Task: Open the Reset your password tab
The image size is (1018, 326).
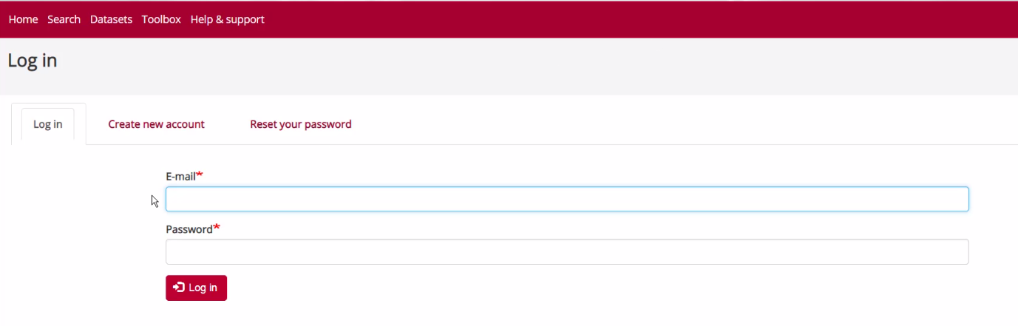Action: (x=300, y=124)
